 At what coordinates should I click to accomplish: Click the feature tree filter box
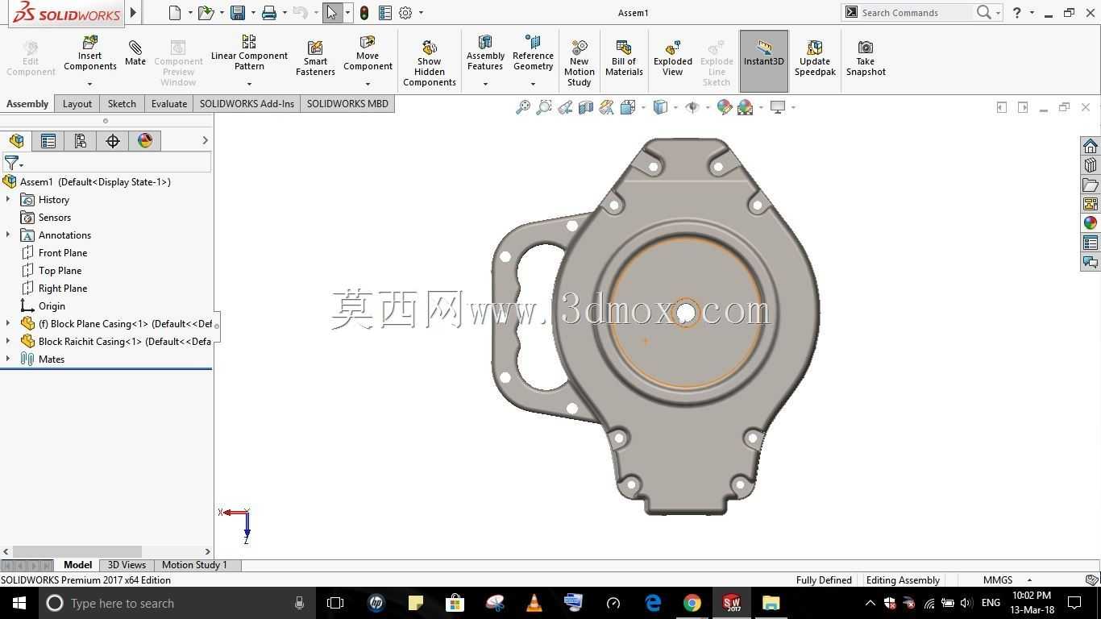click(117, 164)
